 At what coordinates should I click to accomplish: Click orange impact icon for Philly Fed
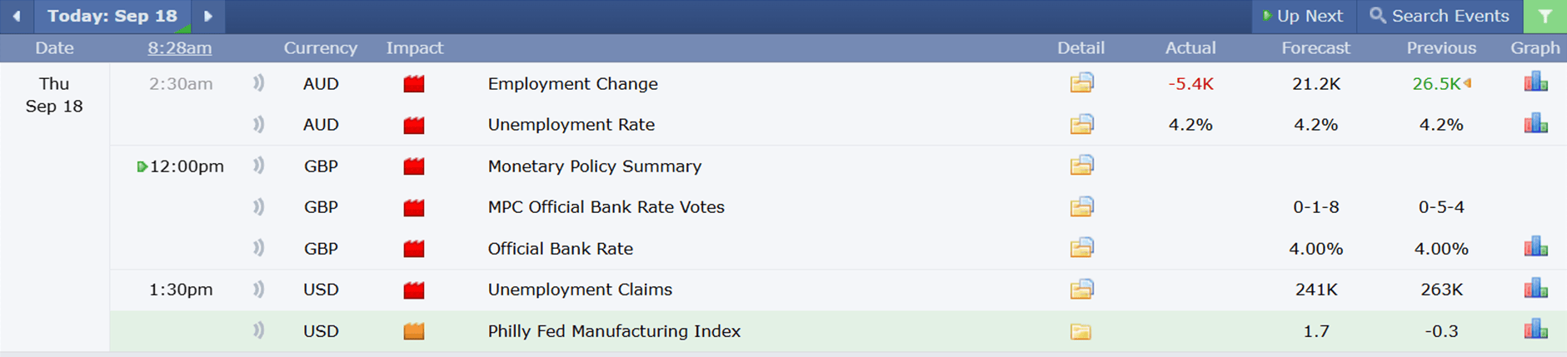414,331
